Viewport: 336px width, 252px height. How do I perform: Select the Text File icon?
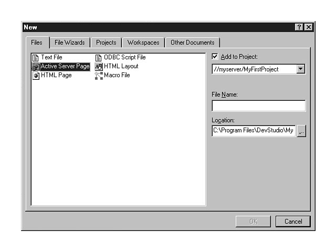(36, 58)
